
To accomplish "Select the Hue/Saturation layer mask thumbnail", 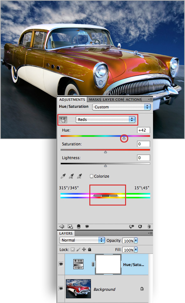I will (108, 264).
